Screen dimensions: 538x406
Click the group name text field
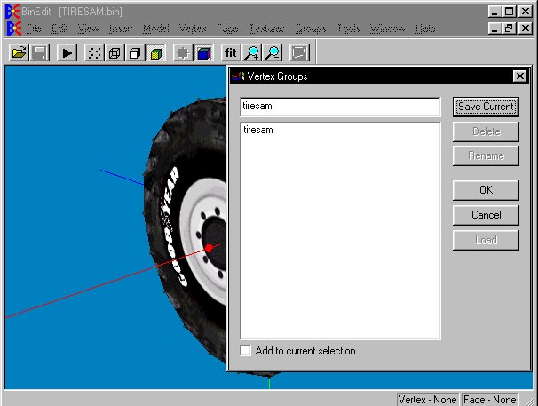(x=340, y=107)
